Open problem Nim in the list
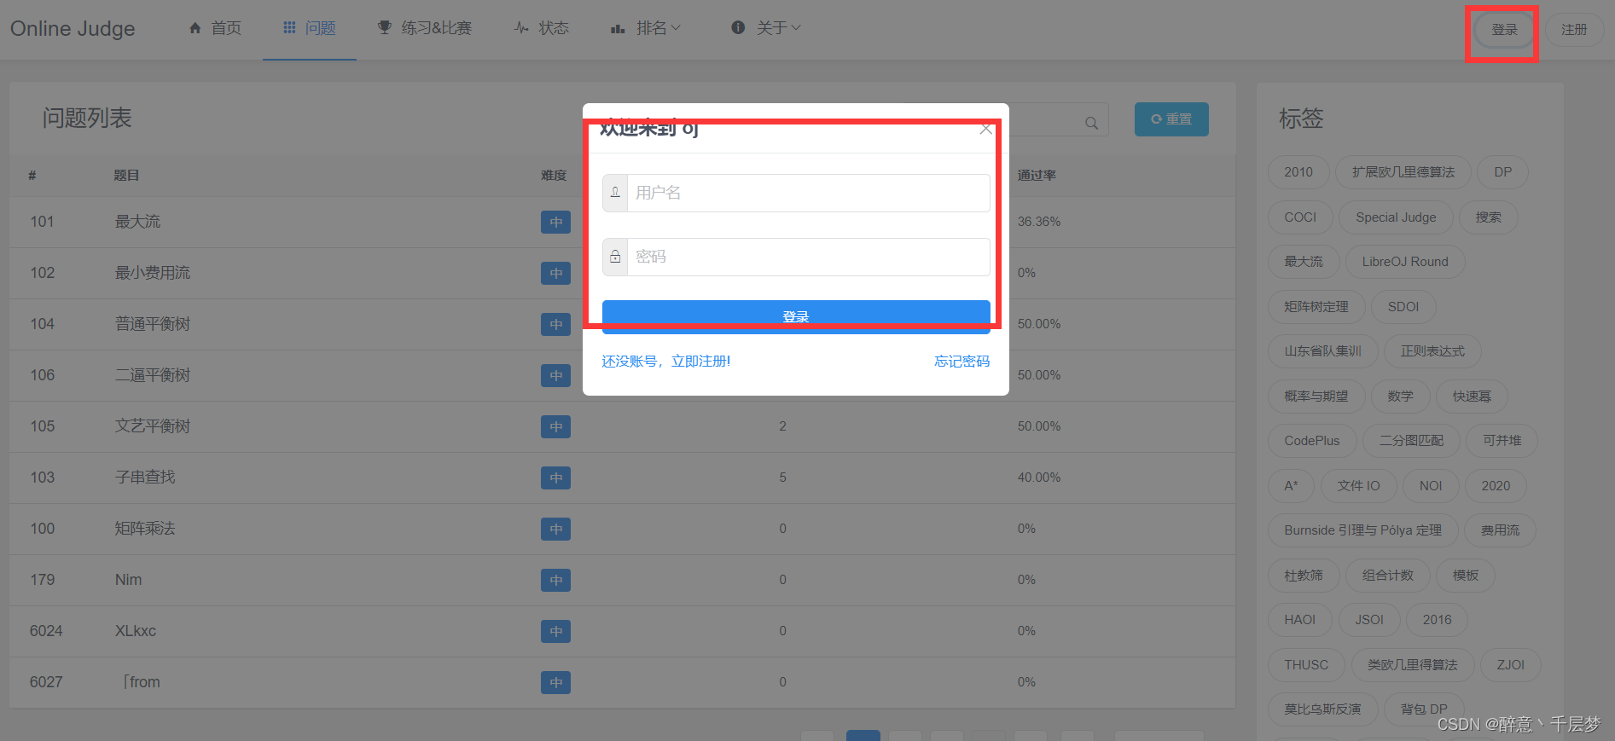 click(129, 580)
